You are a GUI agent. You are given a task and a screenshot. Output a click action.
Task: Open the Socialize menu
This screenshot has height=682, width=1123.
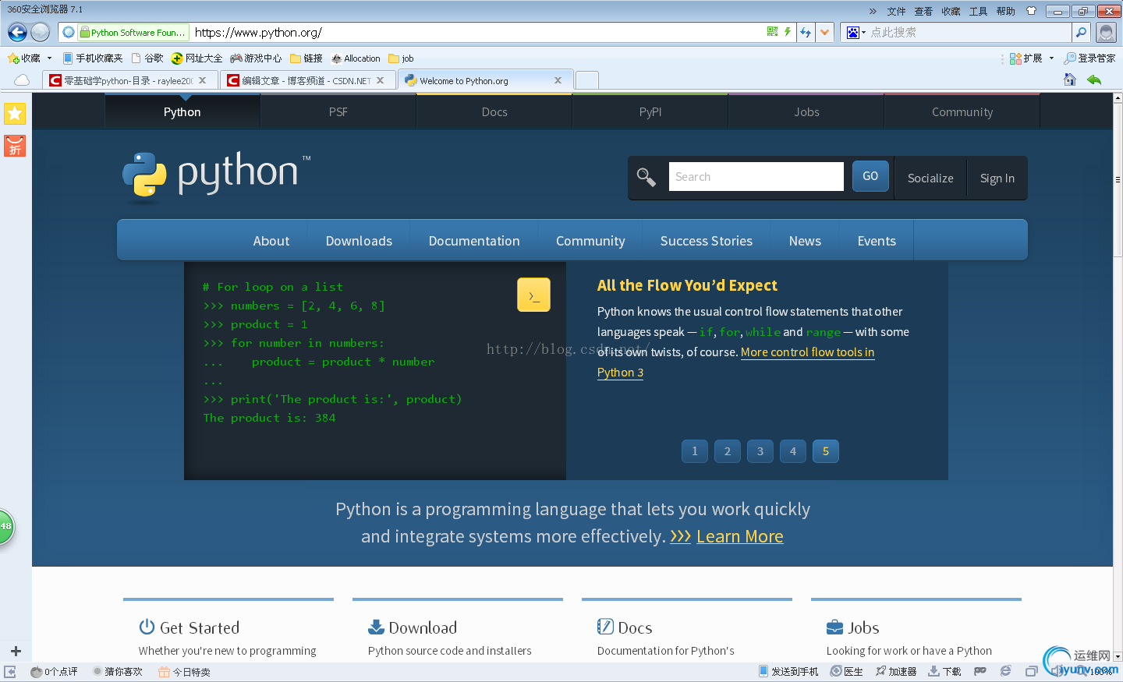pyautogui.click(x=930, y=178)
